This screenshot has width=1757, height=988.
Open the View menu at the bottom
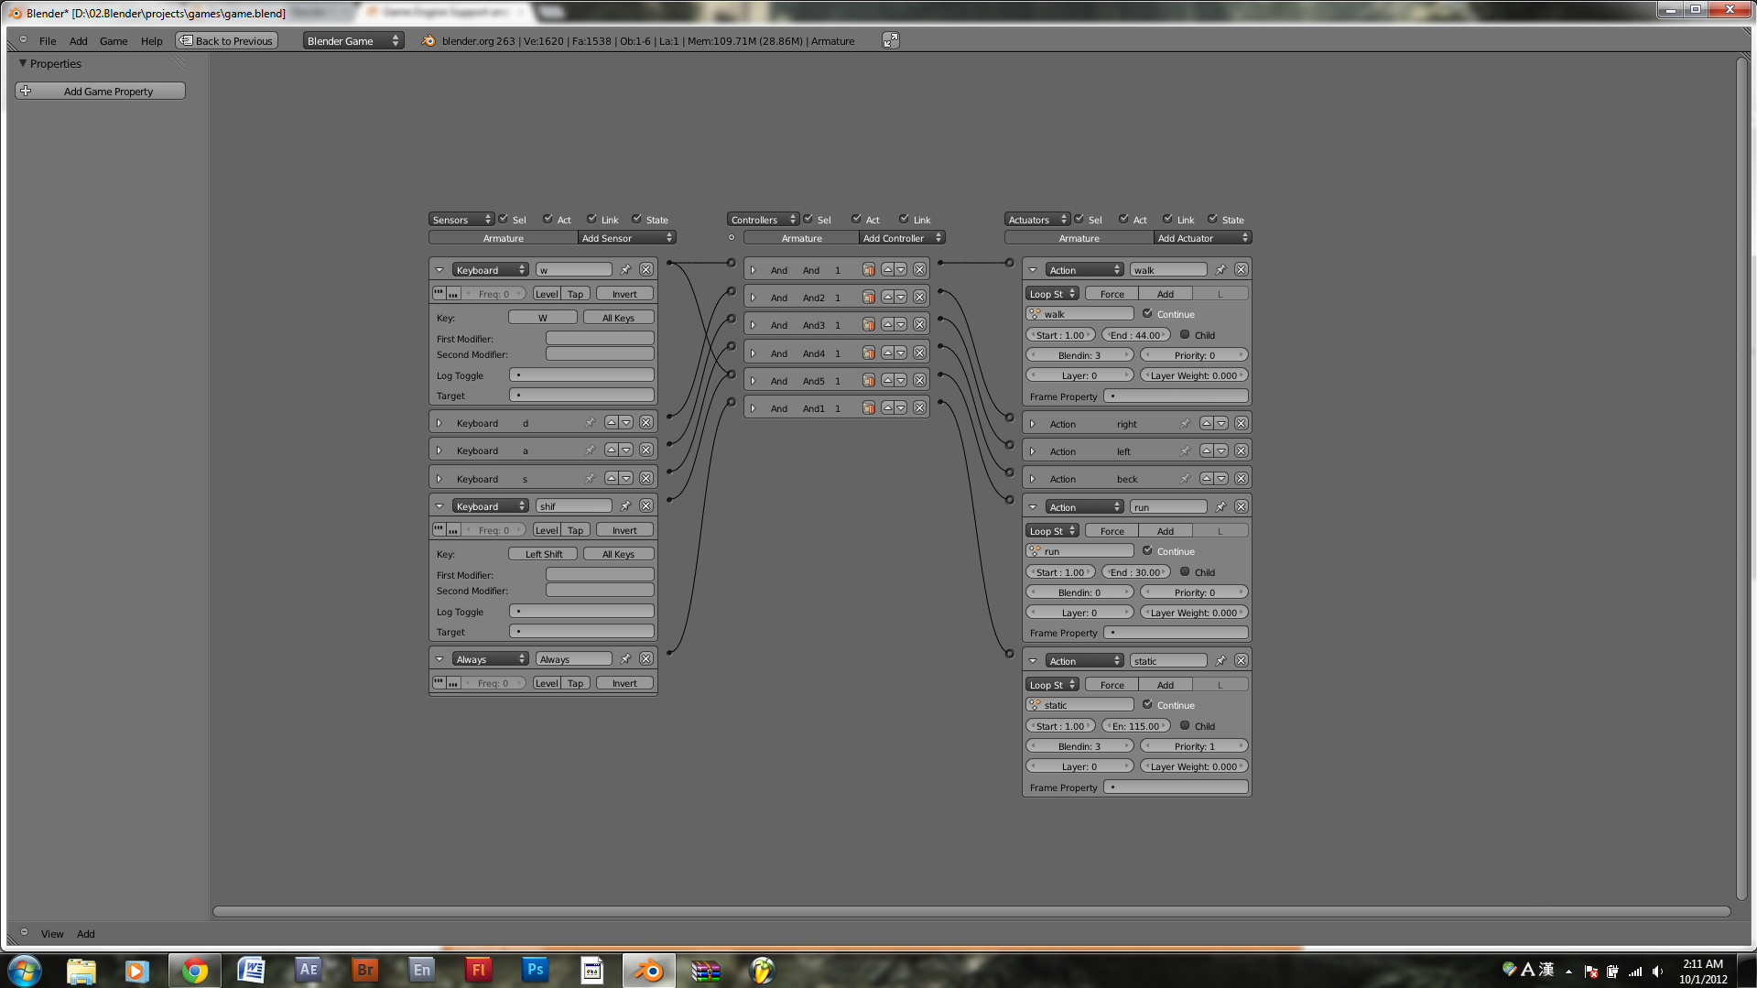click(x=52, y=934)
